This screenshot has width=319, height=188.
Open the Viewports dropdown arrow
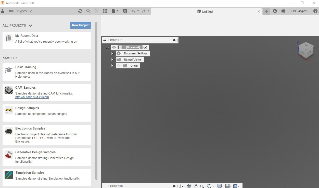pyautogui.click(x=239, y=186)
